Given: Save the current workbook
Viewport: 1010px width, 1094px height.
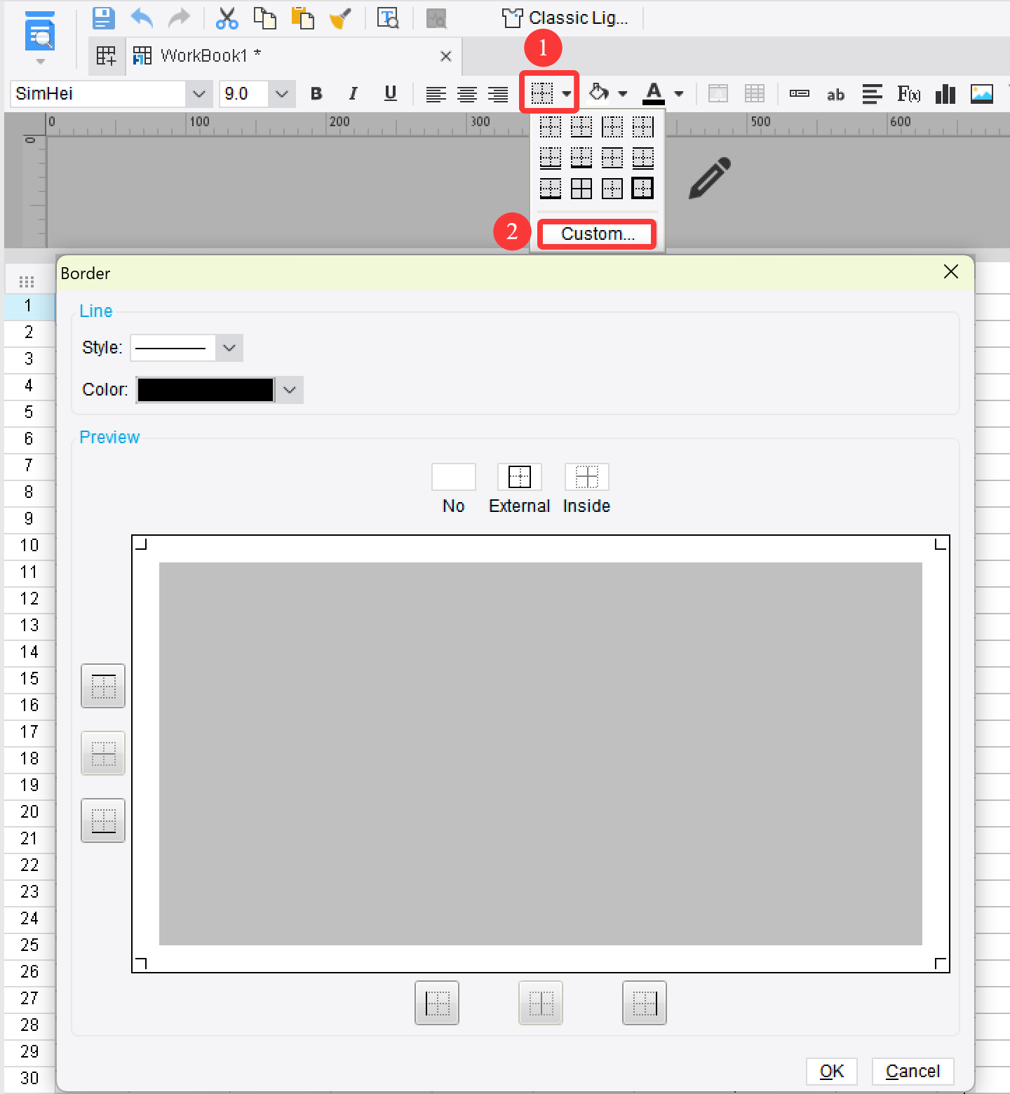Looking at the screenshot, I should [103, 18].
